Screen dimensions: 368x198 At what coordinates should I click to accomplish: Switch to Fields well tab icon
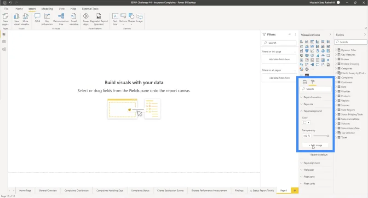click(305, 82)
